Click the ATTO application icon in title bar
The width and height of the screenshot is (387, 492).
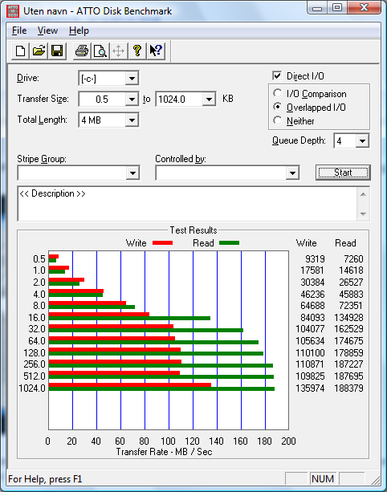(x=13, y=11)
